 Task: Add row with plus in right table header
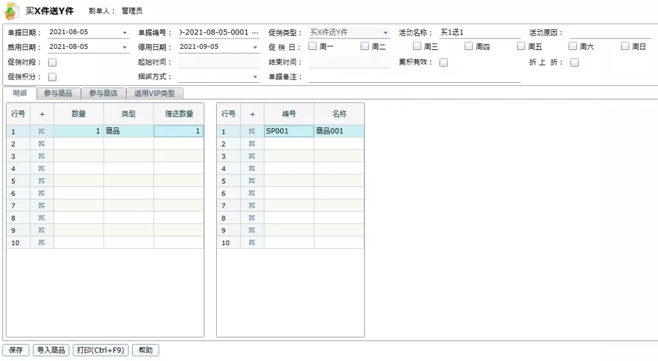[252, 114]
